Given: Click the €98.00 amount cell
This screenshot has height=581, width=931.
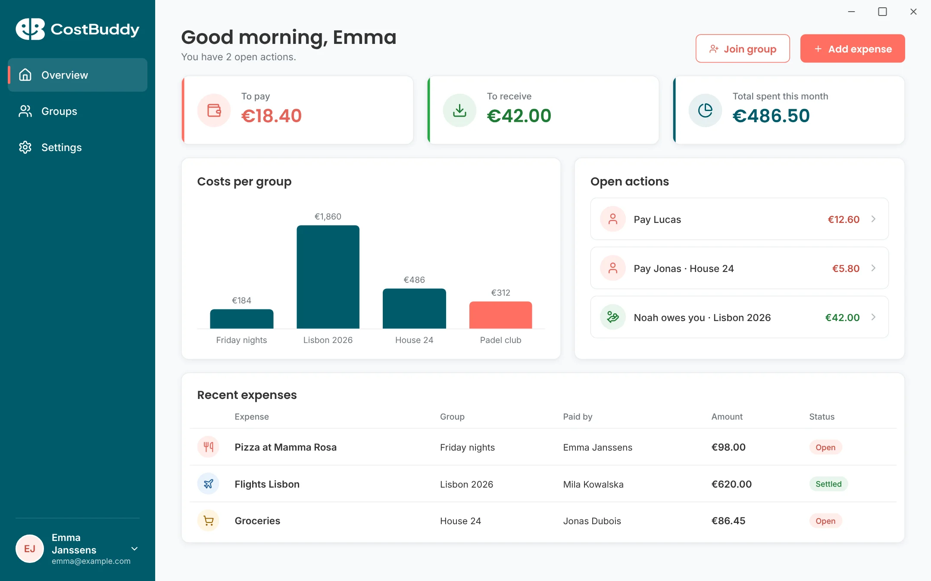Looking at the screenshot, I should point(728,447).
